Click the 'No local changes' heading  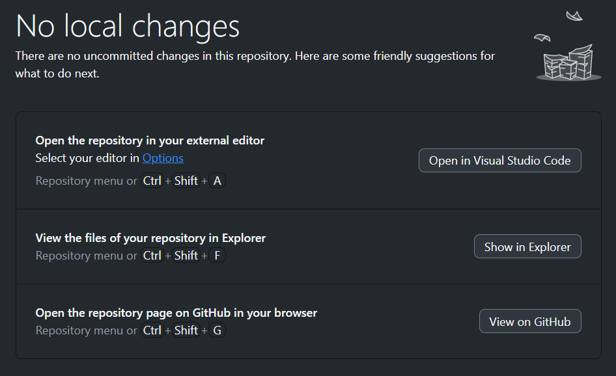point(128,27)
